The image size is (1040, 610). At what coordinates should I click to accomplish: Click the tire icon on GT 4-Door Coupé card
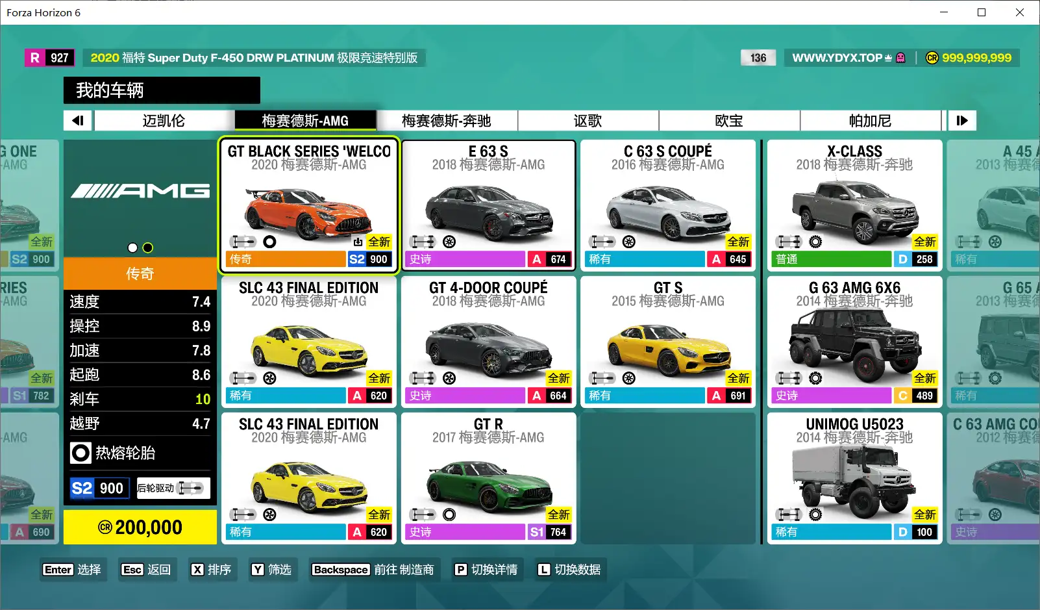point(449,378)
